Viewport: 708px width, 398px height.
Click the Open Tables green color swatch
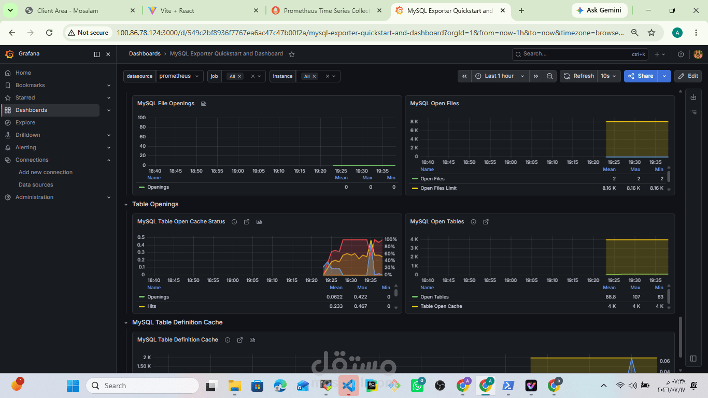[x=415, y=297]
